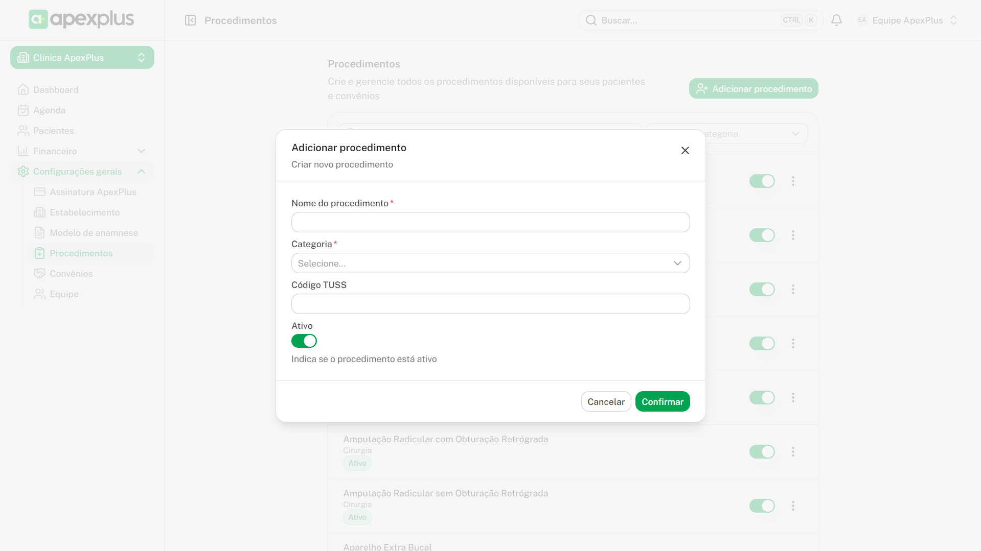Close the Adicionar procedimento dialog

(x=685, y=150)
